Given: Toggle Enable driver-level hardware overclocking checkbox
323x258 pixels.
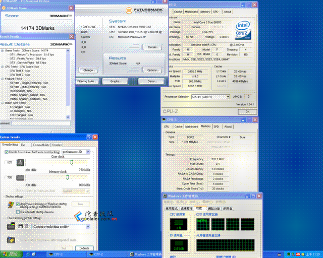Looking at the screenshot, I should pos(7,152).
